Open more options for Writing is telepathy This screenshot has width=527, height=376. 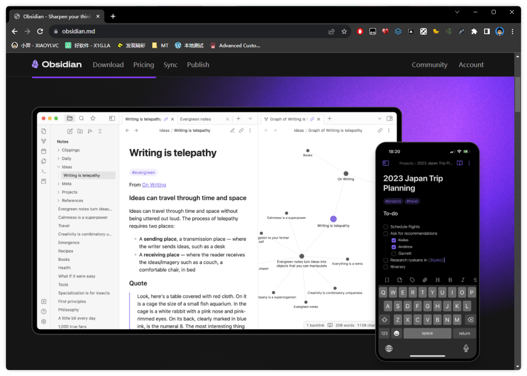point(250,130)
